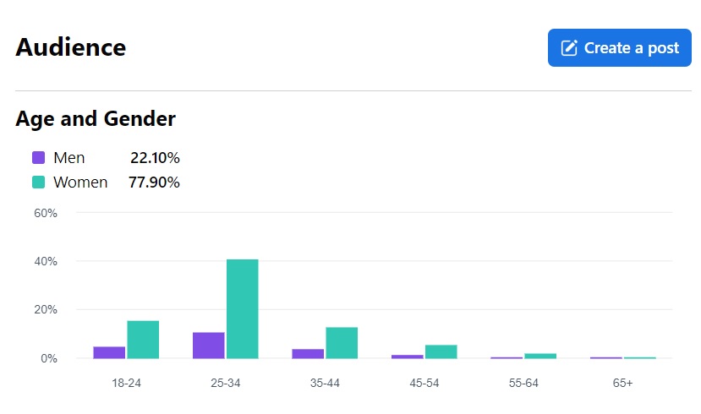Click the 45-54 age group axis label
701x414 pixels.
(424, 383)
